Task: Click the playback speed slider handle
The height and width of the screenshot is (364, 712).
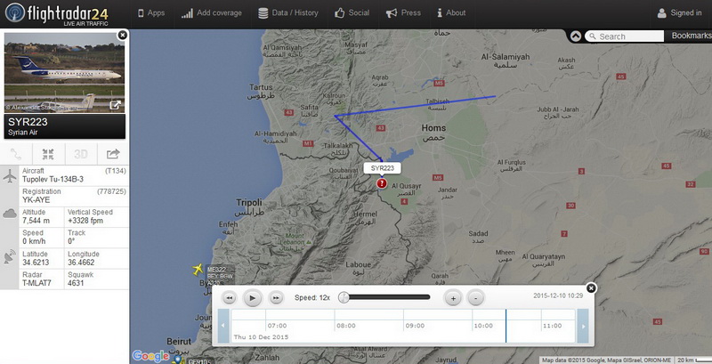Action: [x=344, y=297]
